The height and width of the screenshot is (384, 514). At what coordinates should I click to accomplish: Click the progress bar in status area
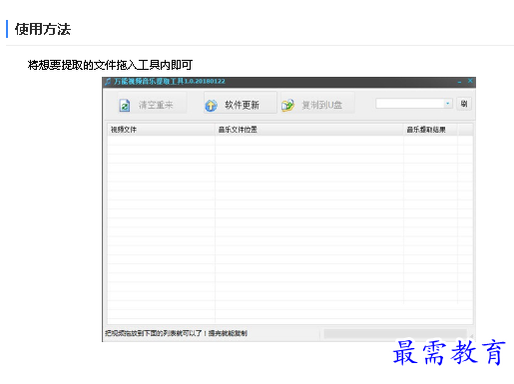coord(395,334)
